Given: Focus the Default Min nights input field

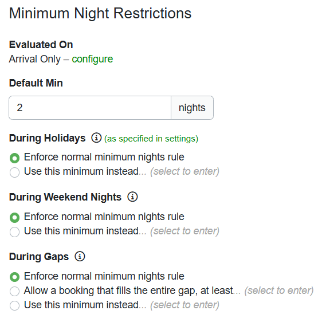Looking at the screenshot, I should (90, 108).
